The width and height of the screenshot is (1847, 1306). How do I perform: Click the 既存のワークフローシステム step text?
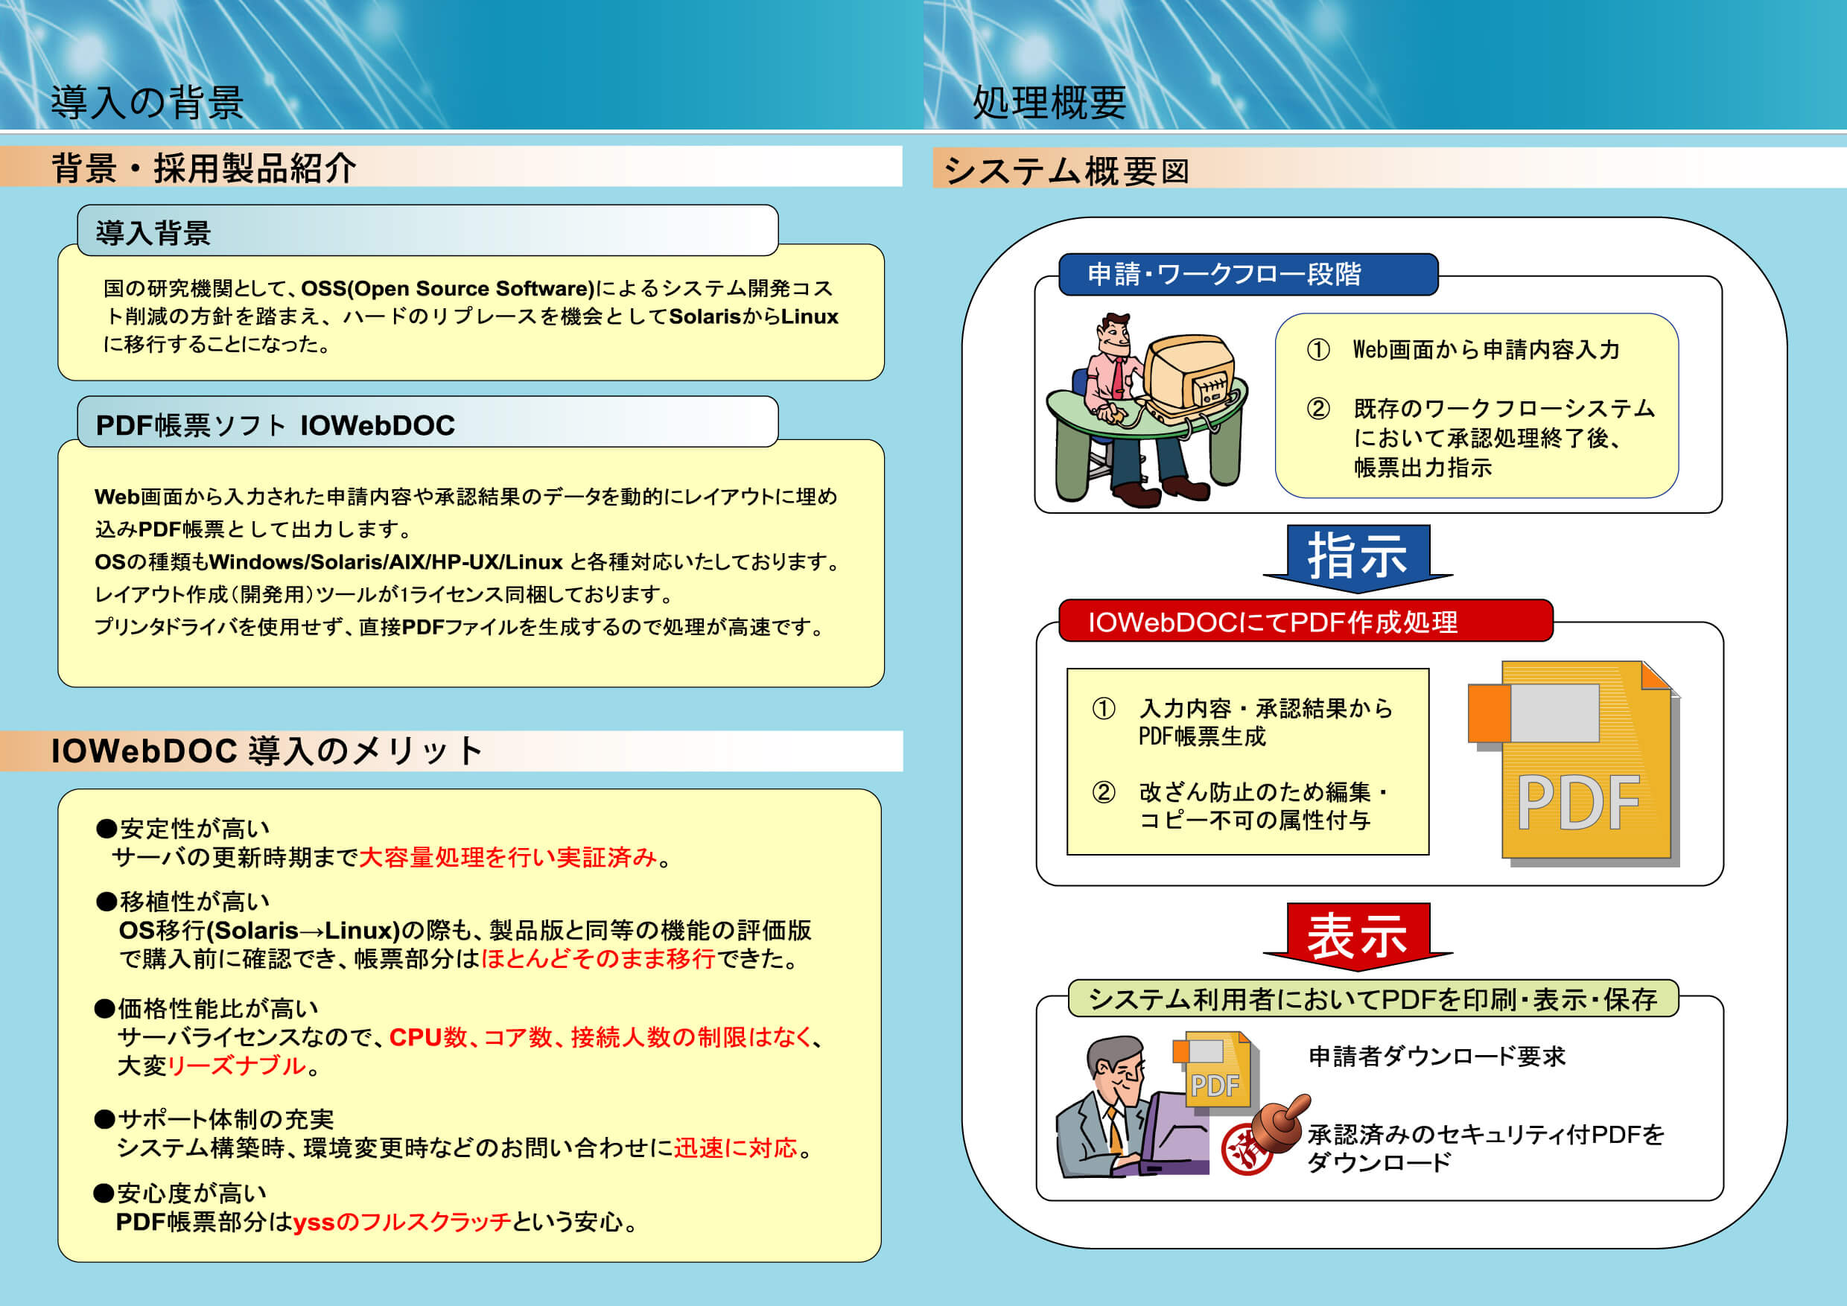1504,439
